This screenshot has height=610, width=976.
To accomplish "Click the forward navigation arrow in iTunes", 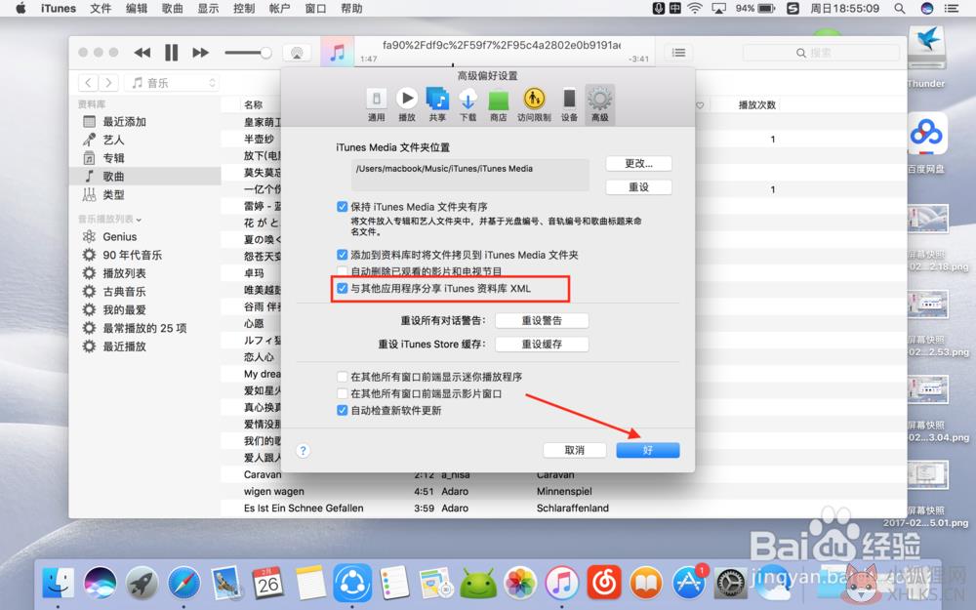I will click(x=109, y=83).
